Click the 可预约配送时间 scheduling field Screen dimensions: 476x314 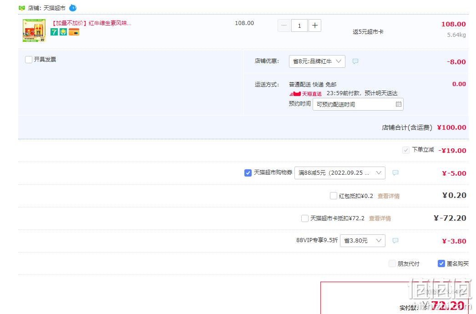coord(358,105)
